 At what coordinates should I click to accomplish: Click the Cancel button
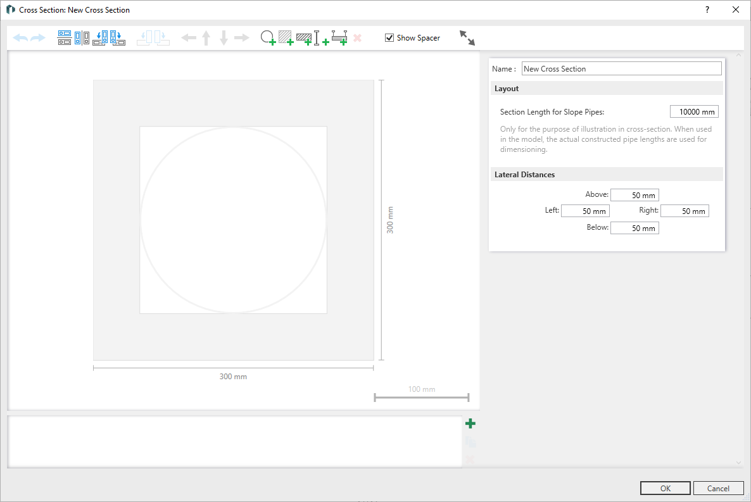point(718,488)
